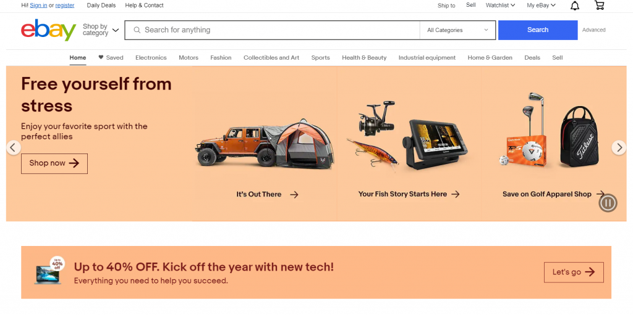The width and height of the screenshot is (633, 315).
Task: Open the All Categories dropdown
Action: point(457,30)
